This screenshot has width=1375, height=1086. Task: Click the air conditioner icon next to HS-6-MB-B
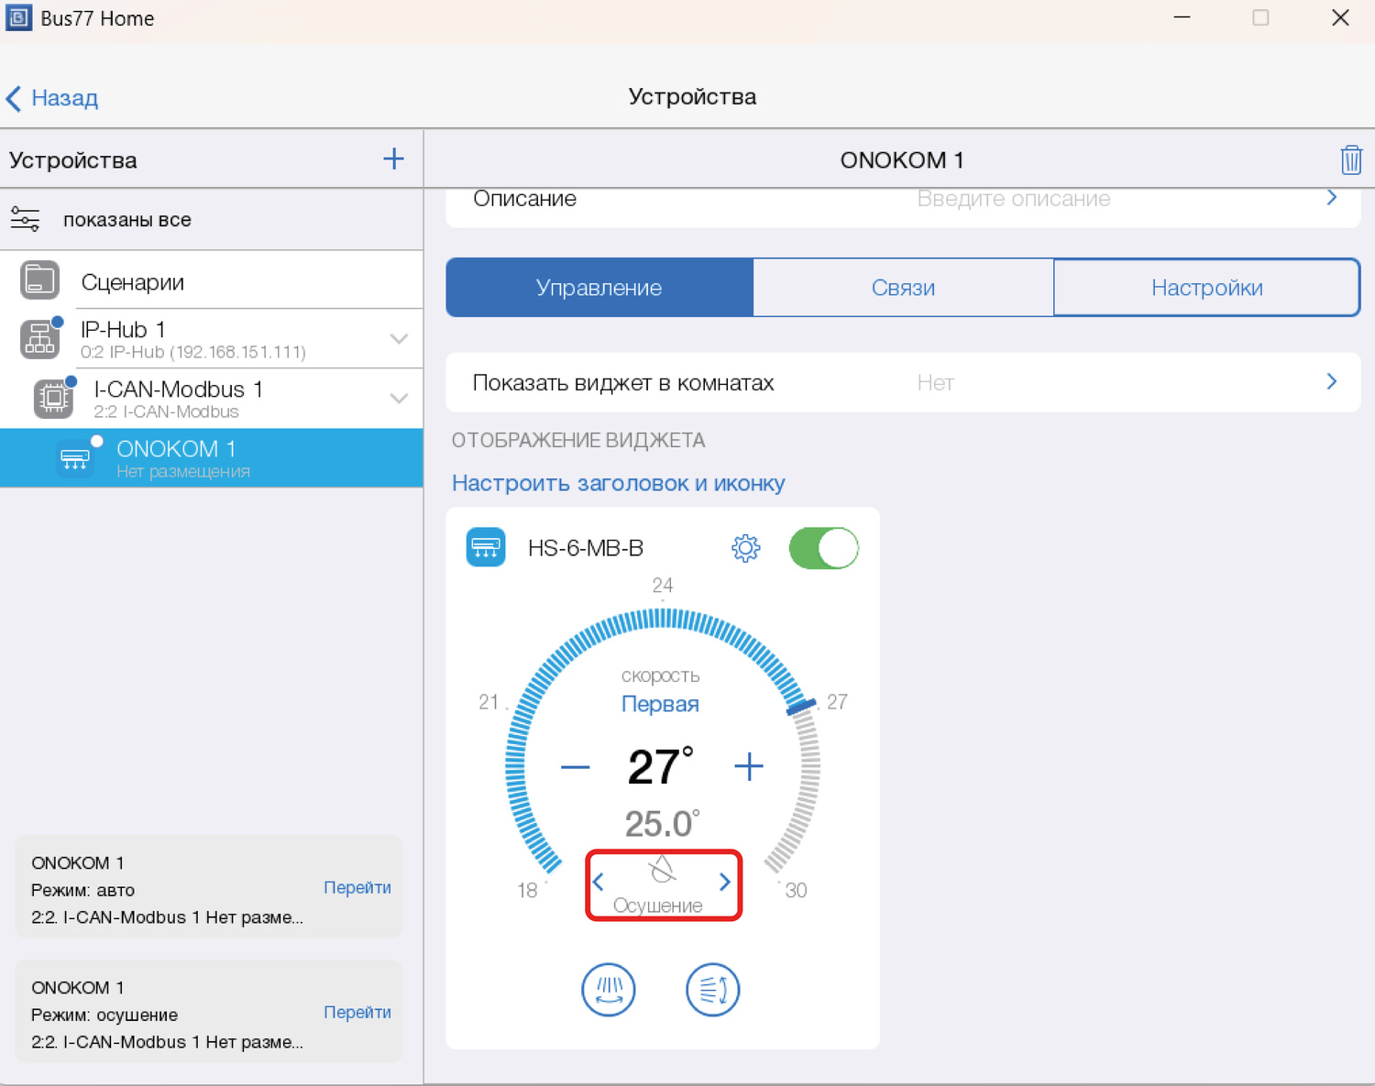(486, 548)
